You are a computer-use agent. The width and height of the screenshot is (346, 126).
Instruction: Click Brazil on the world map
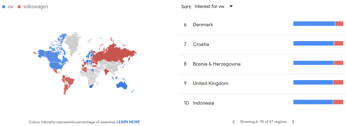click(x=69, y=82)
